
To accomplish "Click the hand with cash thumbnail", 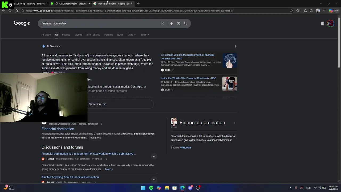I will point(230,61).
